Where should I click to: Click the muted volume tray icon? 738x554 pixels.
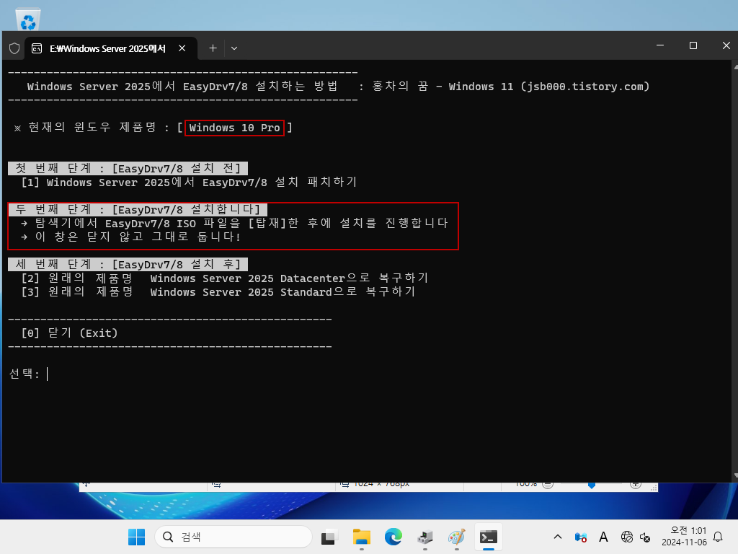pyautogui.click(x=645, y=537)
